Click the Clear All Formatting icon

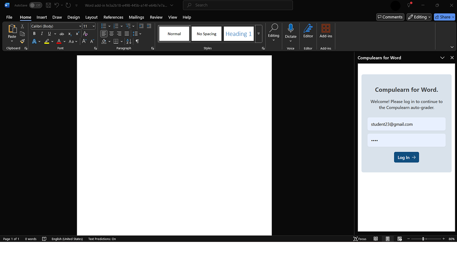pos(85,34)
